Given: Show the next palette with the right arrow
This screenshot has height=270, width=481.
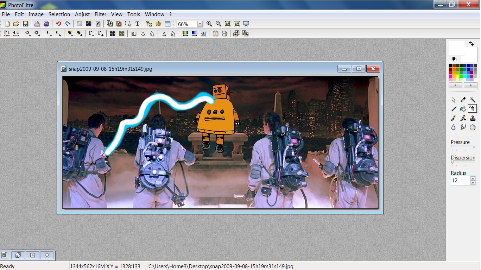Looking at the screenshot, I should pyautogui.click(x=470, y=86).
